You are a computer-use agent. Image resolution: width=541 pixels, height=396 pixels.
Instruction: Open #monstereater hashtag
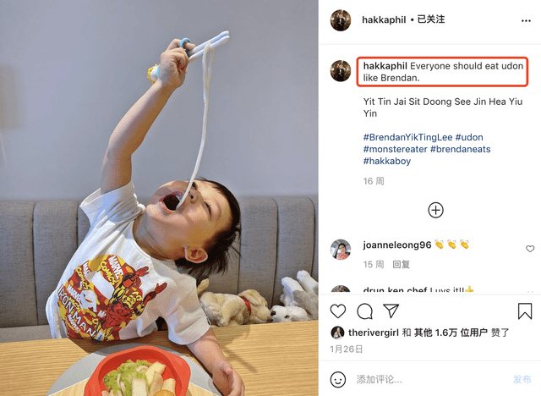click(395, 149)
